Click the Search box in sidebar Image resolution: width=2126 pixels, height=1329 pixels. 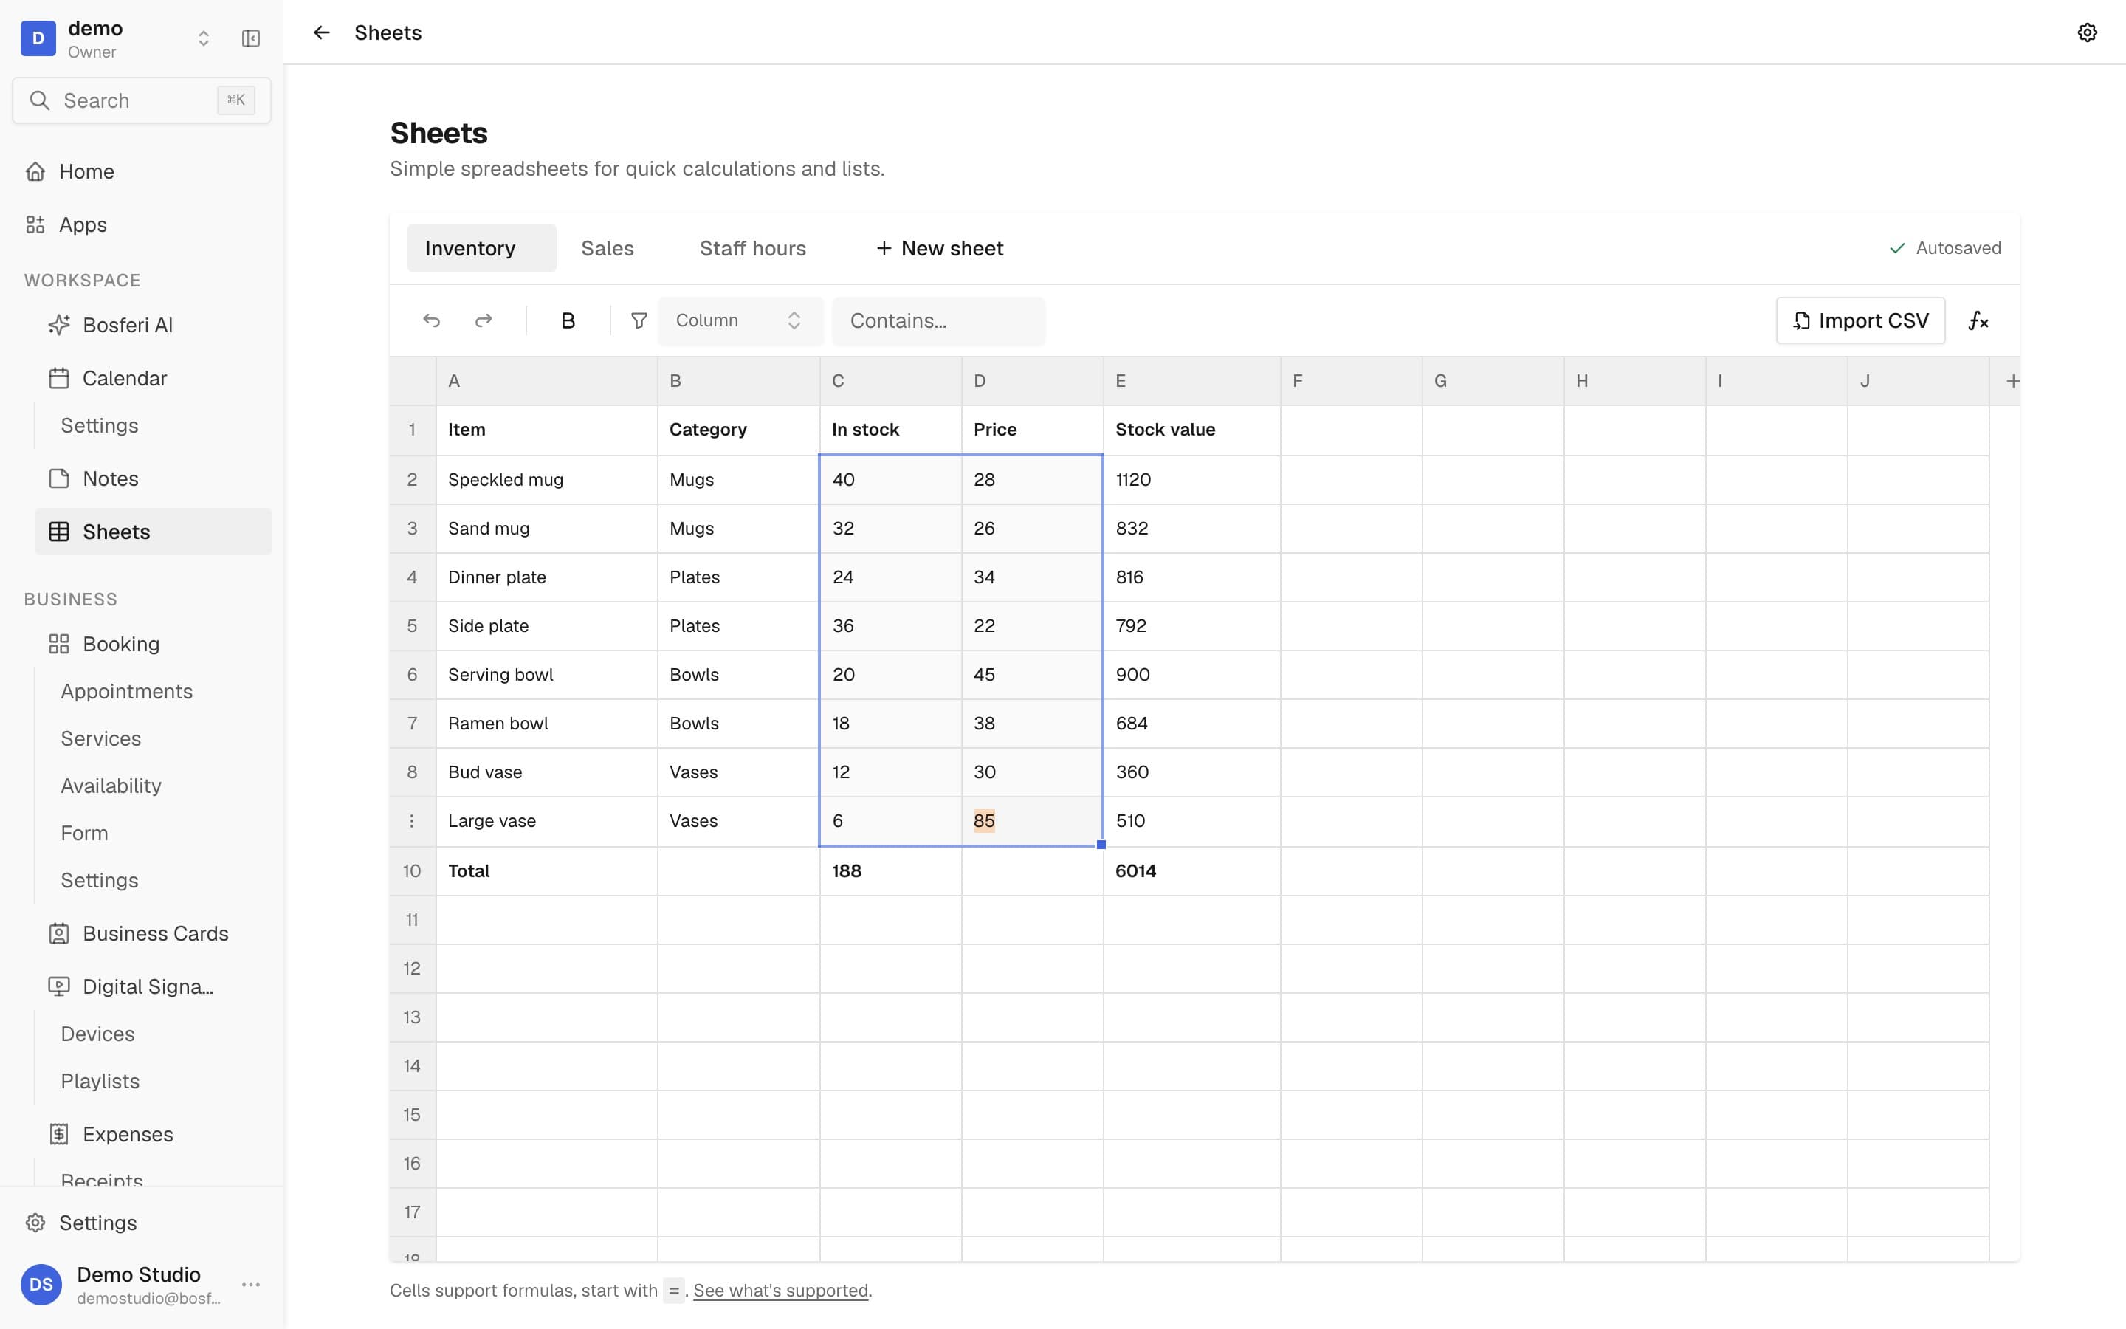pos(142,100)
